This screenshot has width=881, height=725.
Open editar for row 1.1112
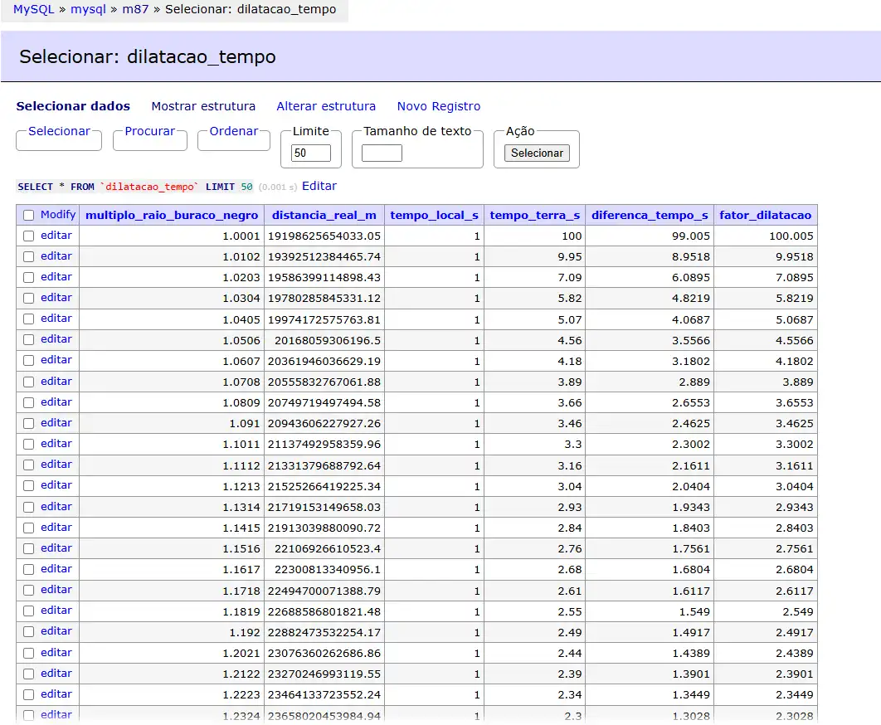click(x=56, y=465)
